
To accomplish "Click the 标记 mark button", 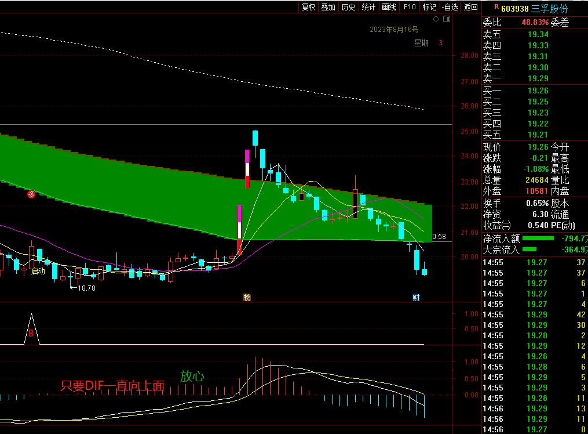I will coord(429,7).
